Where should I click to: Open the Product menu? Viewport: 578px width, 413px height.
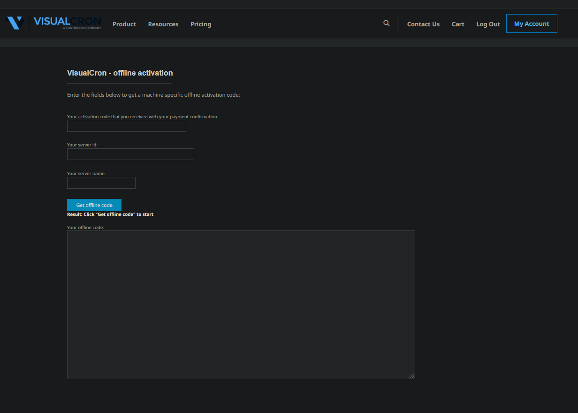pos(124,24)
